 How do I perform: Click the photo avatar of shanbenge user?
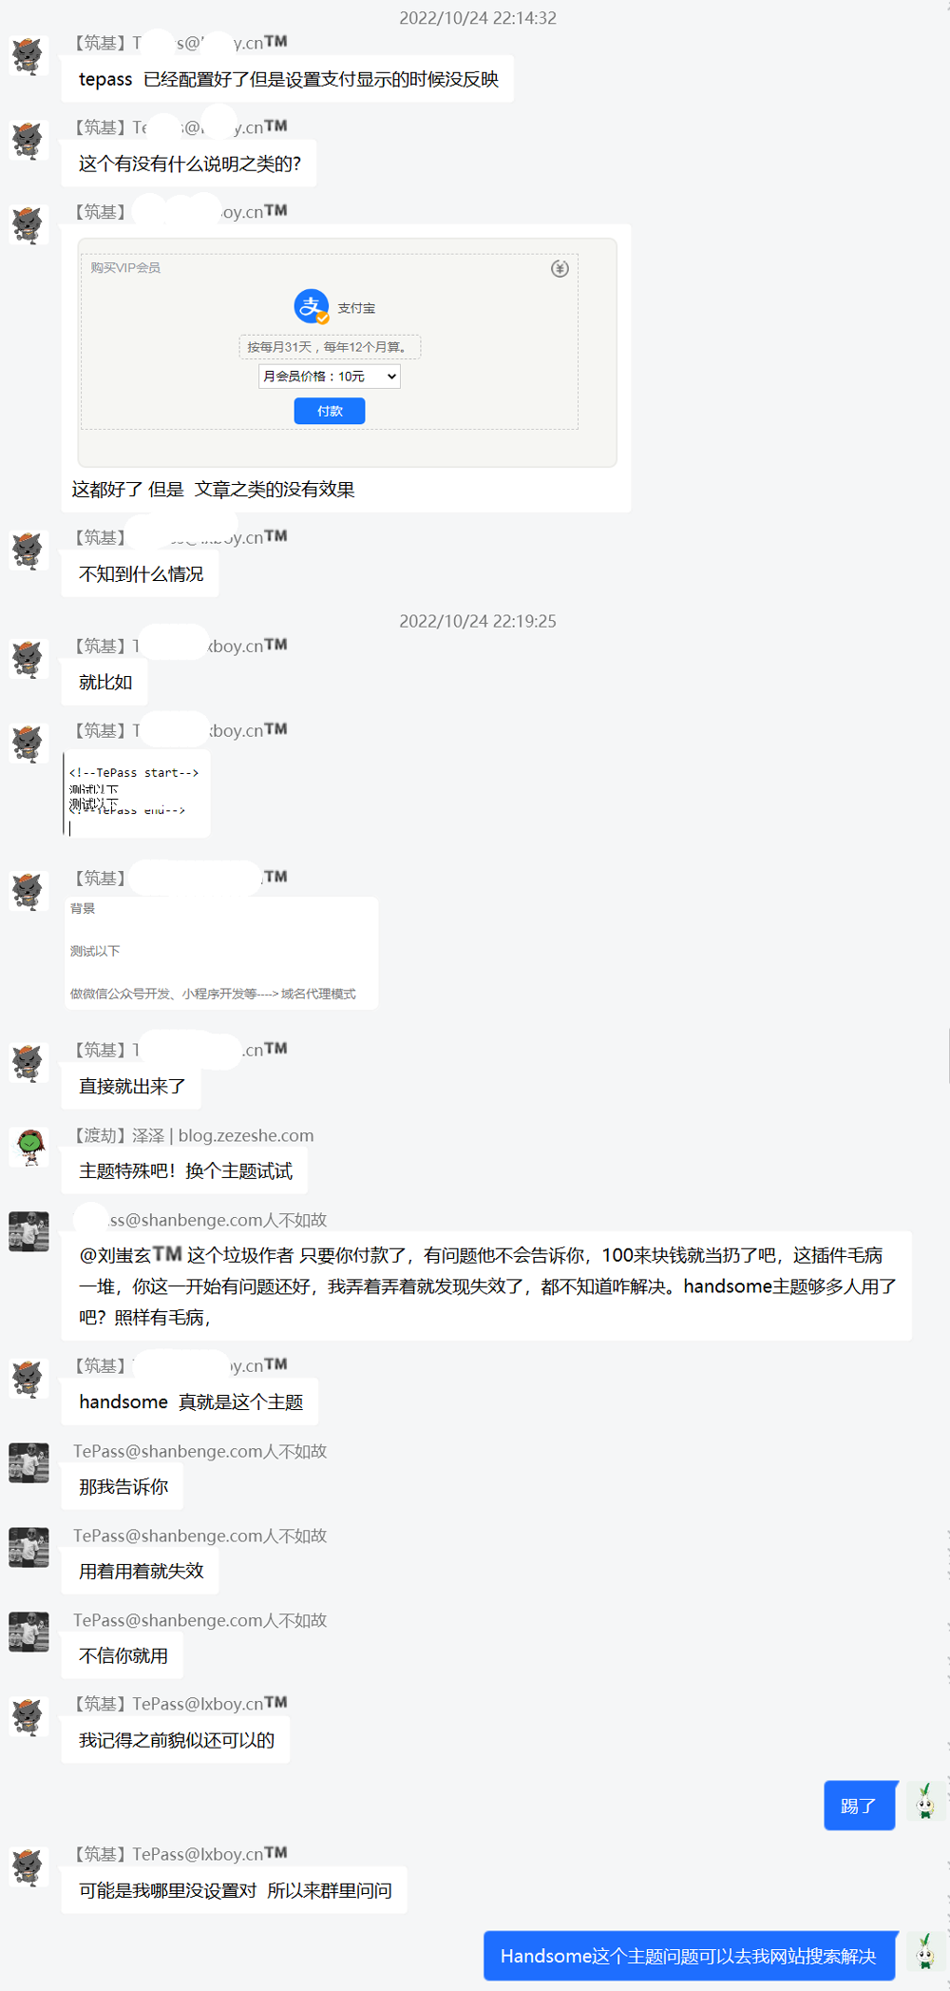point(28,1231)
